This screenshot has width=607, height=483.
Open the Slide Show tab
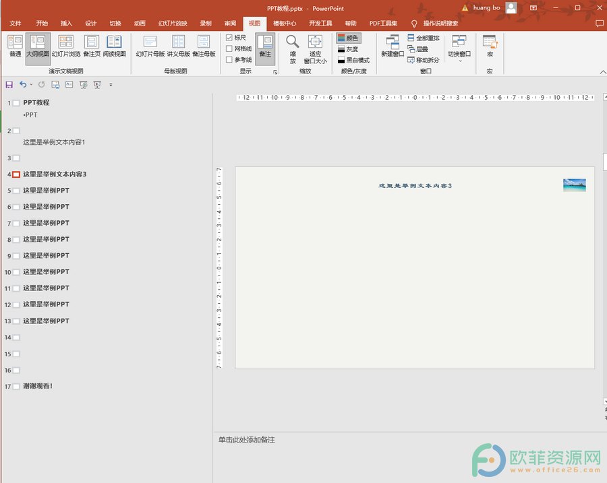point(173,24)
